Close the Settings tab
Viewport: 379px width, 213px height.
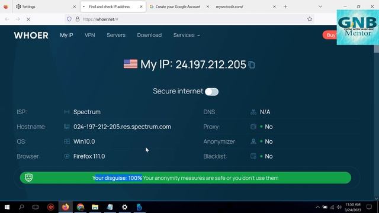point(75,7)
